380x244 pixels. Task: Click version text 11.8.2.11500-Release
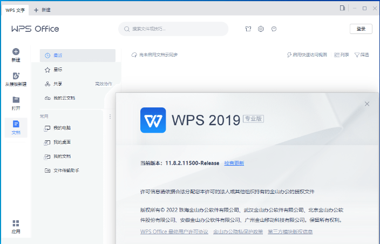click(x=192, y=163)
